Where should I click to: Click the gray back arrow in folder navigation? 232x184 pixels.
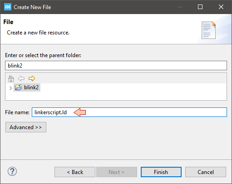21,78
